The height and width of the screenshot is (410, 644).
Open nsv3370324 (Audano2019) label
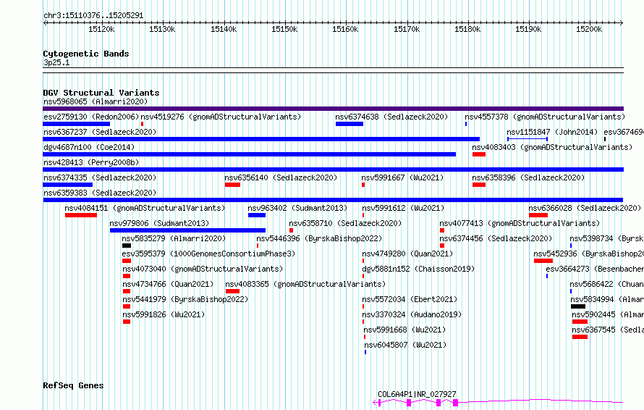point(412,314)
